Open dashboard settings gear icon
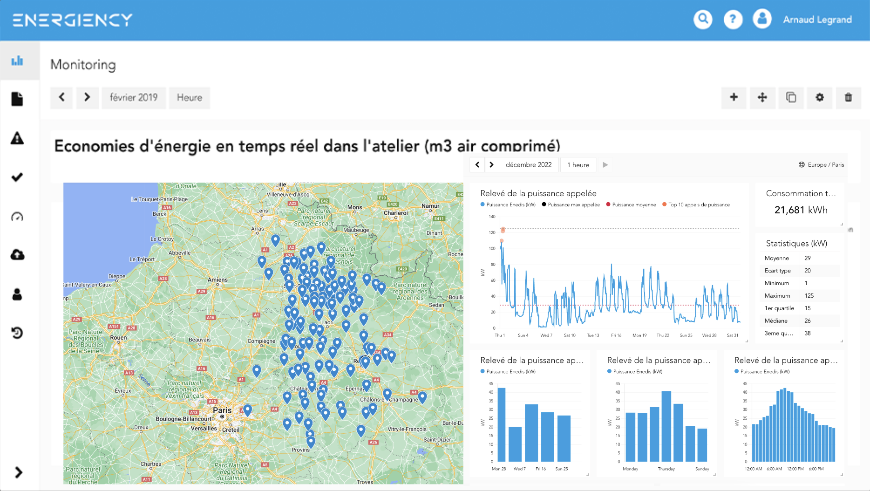 coord(819,97)
